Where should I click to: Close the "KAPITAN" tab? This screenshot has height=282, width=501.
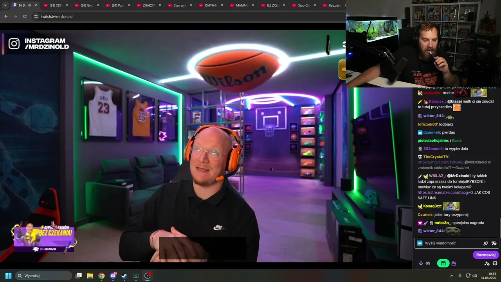coord(222,5)
